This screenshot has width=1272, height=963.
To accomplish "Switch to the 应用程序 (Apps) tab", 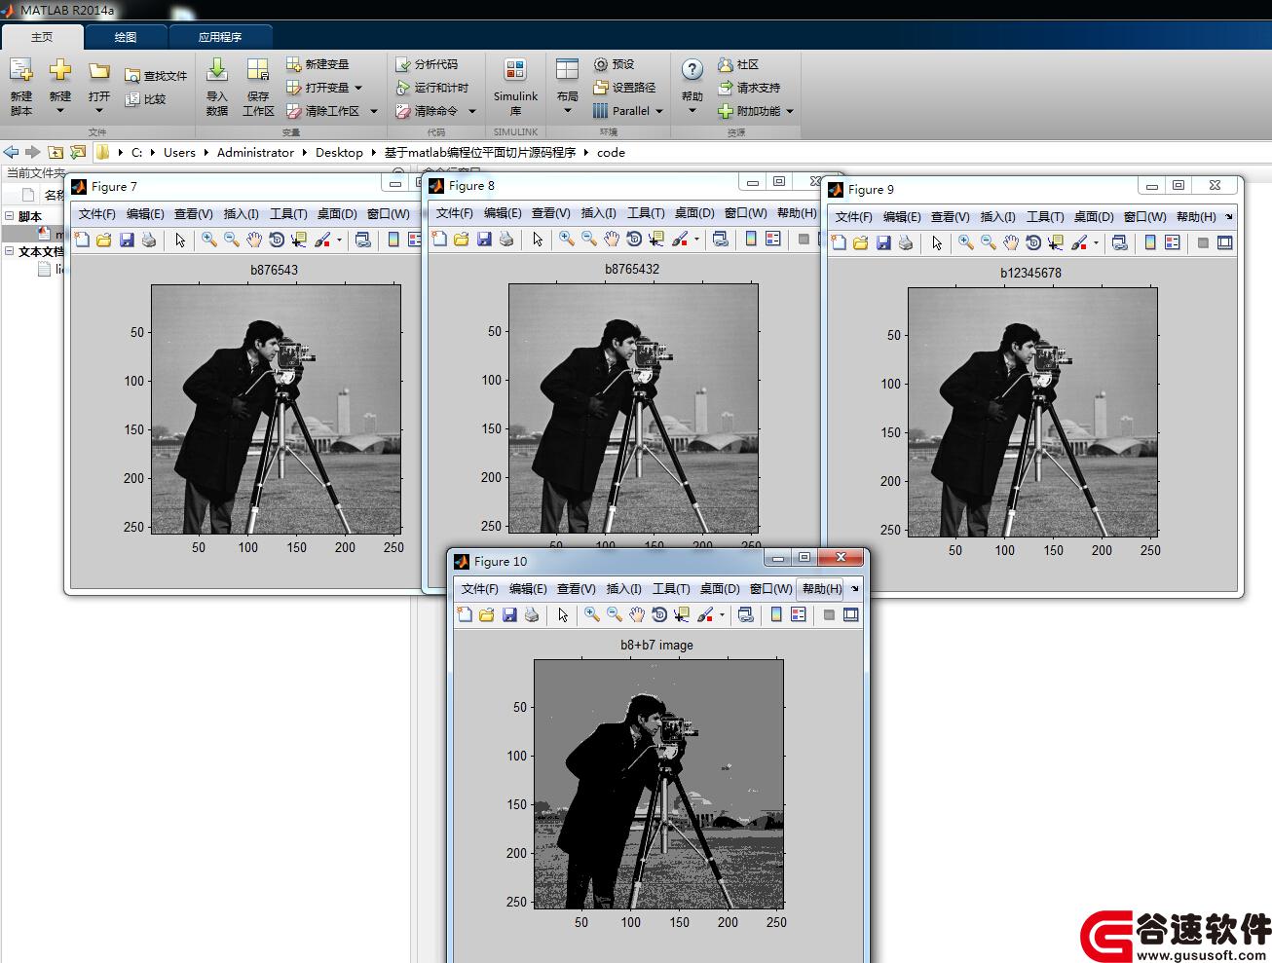I will [x=220, y=37].
